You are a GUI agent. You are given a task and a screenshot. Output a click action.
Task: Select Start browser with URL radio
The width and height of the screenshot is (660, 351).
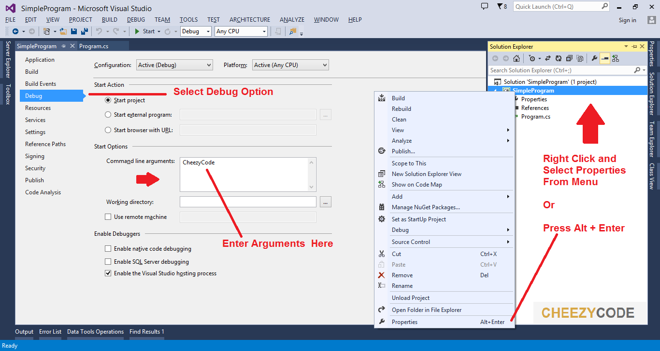pos(108,130)
